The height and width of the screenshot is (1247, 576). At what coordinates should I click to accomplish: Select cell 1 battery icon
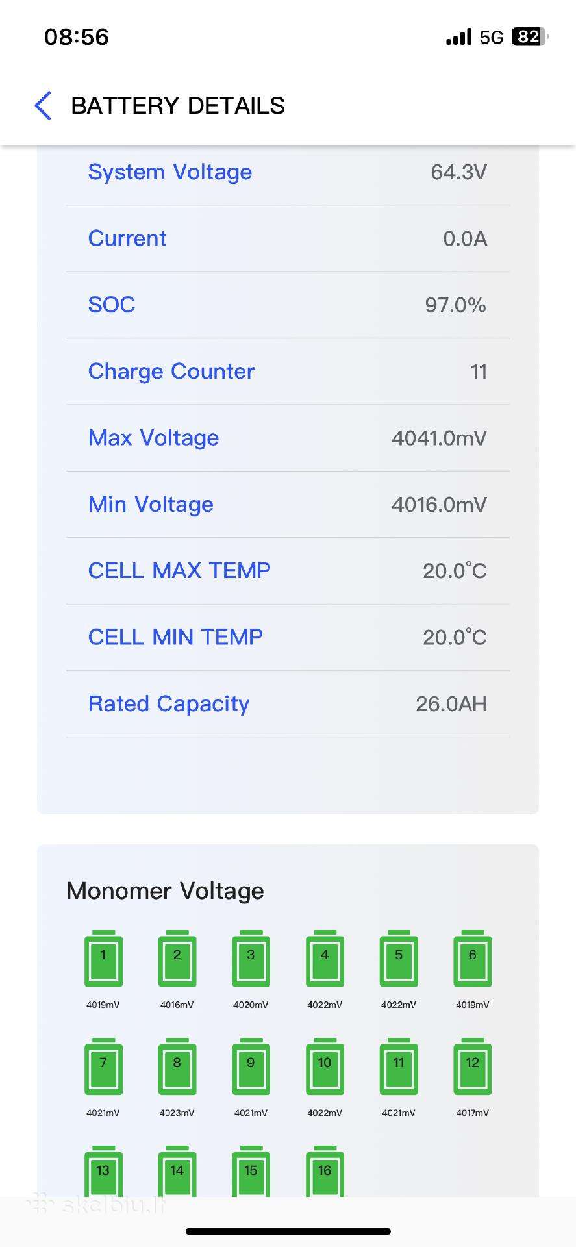click(103, 959)
